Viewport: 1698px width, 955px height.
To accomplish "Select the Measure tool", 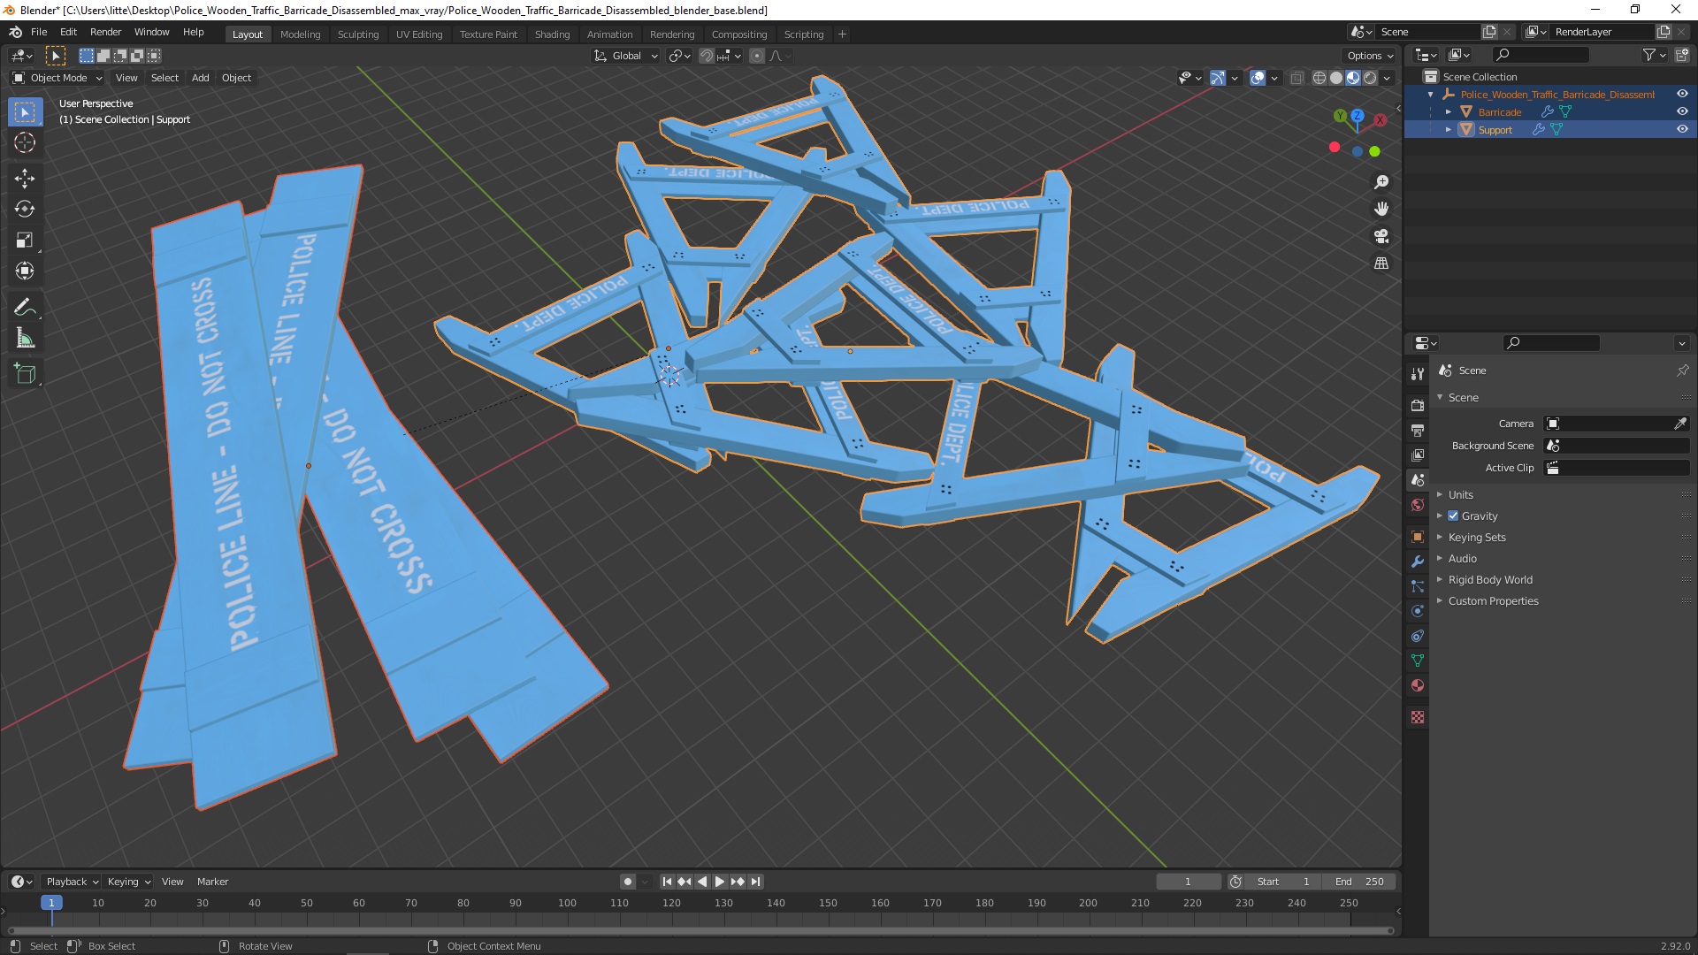I will [x=25, y=339].
